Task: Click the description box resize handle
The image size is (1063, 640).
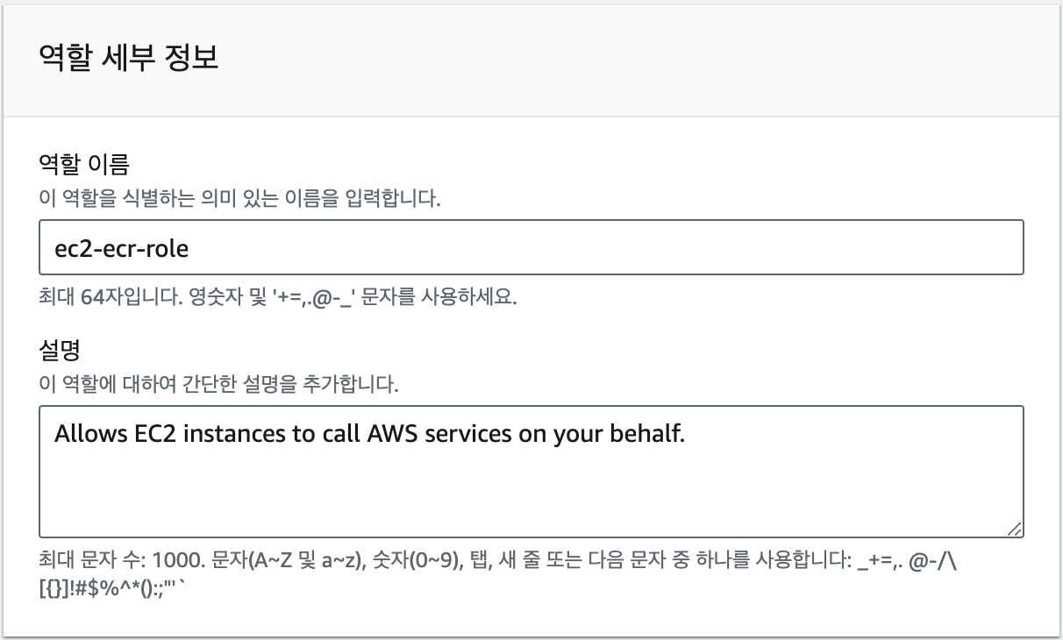Action: [x=1015, y=529]
